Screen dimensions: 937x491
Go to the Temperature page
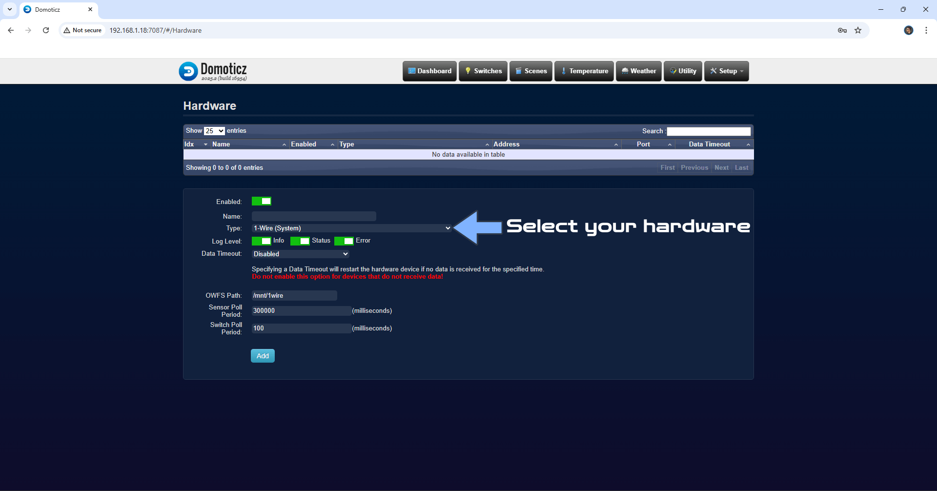[x=584, y=71]
